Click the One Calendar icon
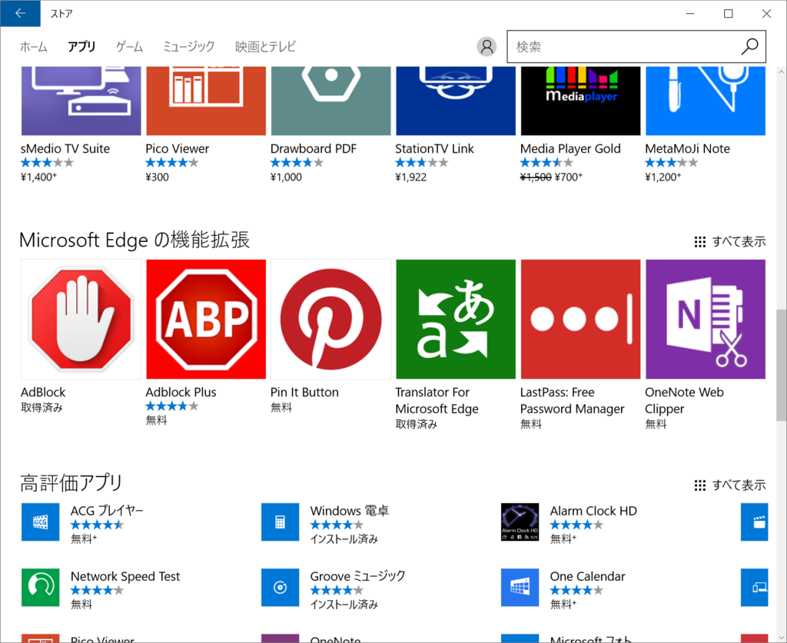This screenshot has height=643, width=787. point(520,588)
